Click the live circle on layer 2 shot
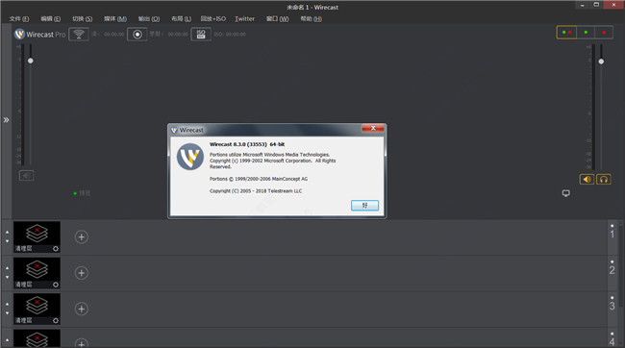This screenshot has height=348, width=625. [56, 285]
